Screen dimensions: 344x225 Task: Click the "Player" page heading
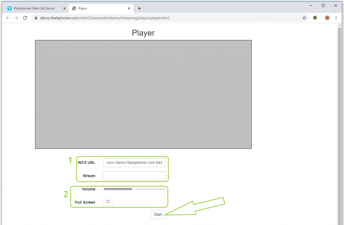(x=143, y=33)
